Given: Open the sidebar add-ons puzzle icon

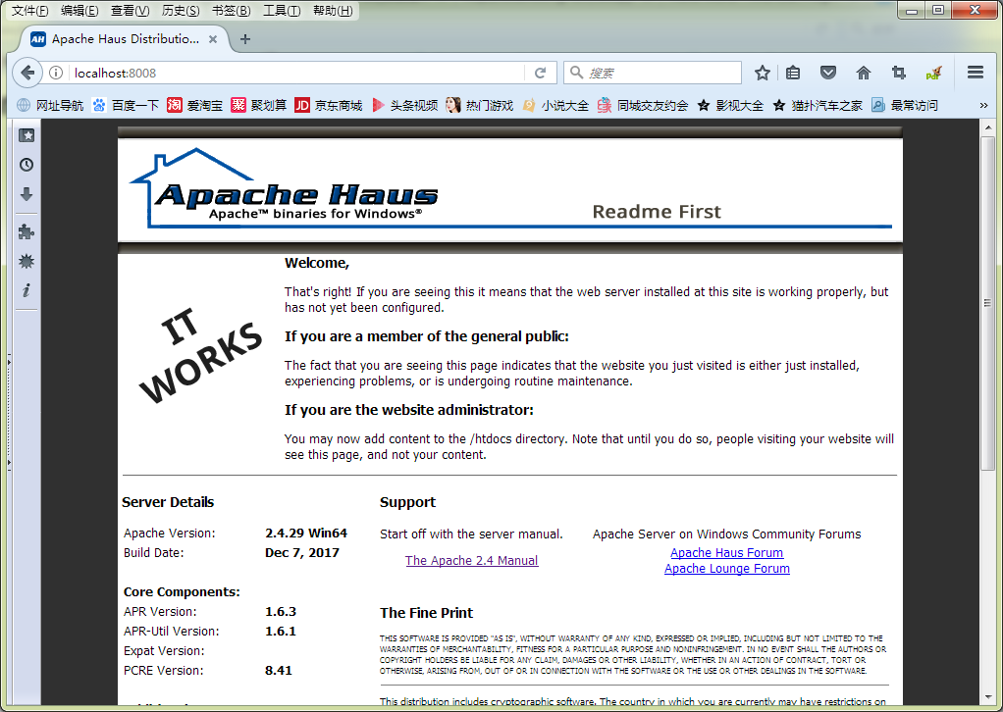Looking at the screenshot, I should click(x=26, y=232).
